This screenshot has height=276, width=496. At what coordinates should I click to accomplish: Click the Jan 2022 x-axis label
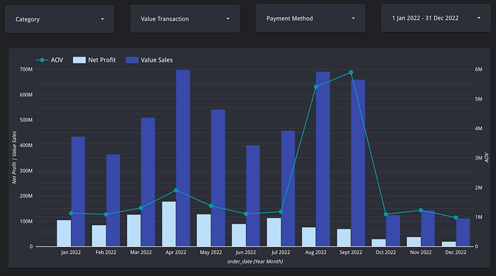click(x=71, y=253)
